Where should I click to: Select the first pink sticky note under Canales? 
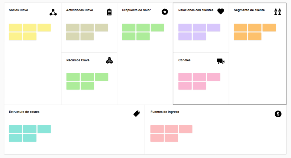click(x=185, y=77)
